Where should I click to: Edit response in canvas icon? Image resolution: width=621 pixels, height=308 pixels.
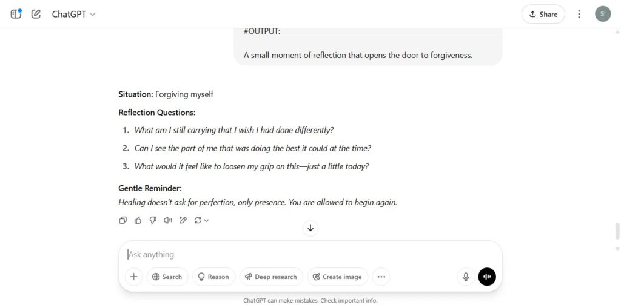[183, 220]
